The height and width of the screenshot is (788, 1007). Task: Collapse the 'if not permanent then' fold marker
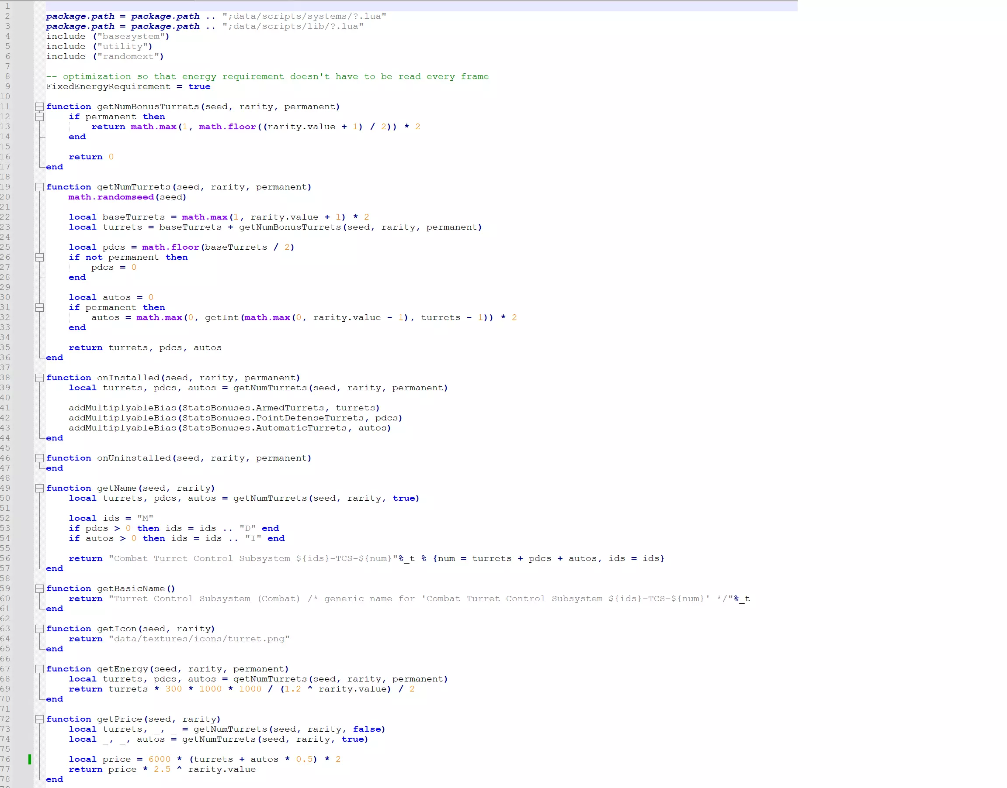pos(40,258)
